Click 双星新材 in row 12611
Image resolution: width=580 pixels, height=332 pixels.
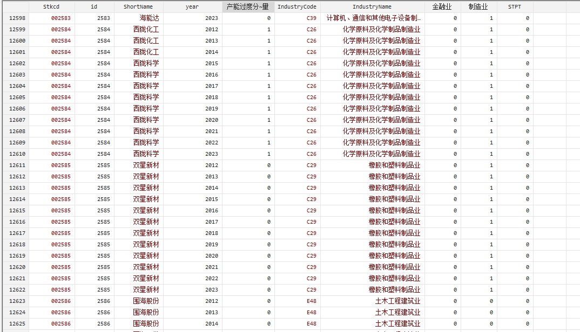(146, 165)
